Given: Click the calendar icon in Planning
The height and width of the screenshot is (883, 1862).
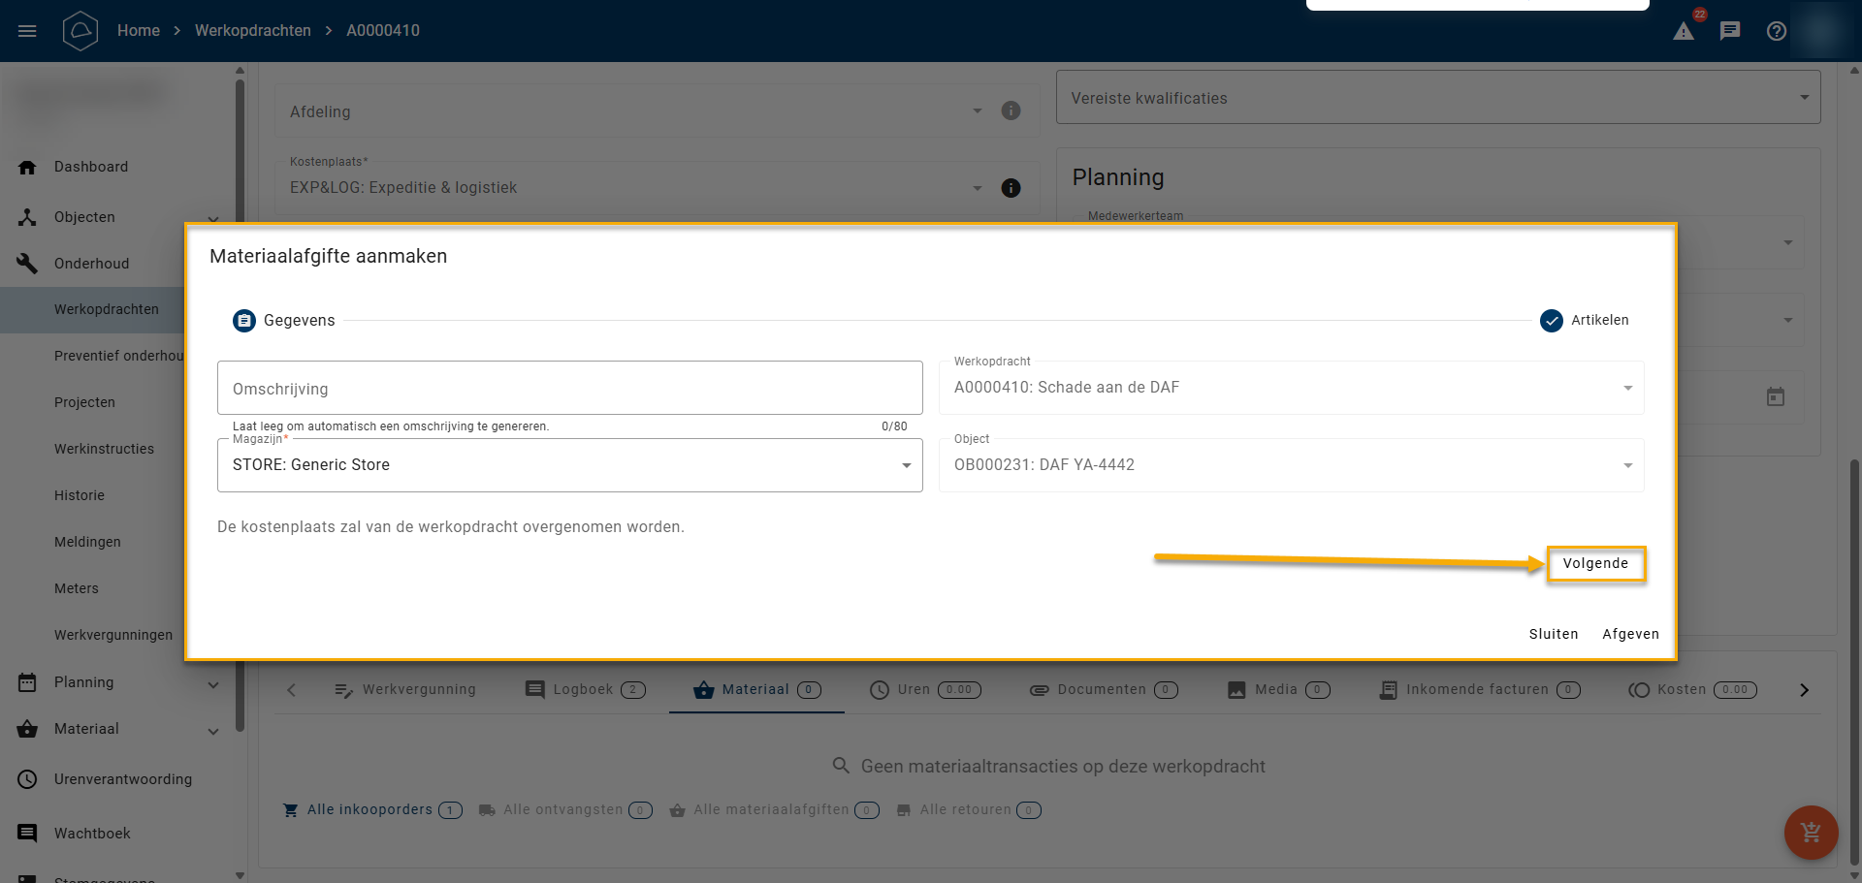Looking at the screenshot, I should pos(1775,396).
